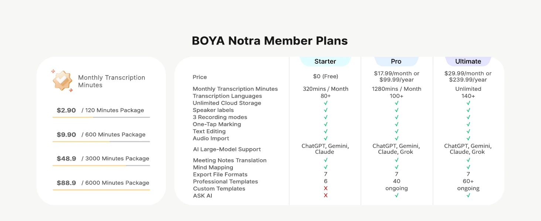Click the Ultimate Audio Import checkmark
541x221 pixels.
point(468,138)
